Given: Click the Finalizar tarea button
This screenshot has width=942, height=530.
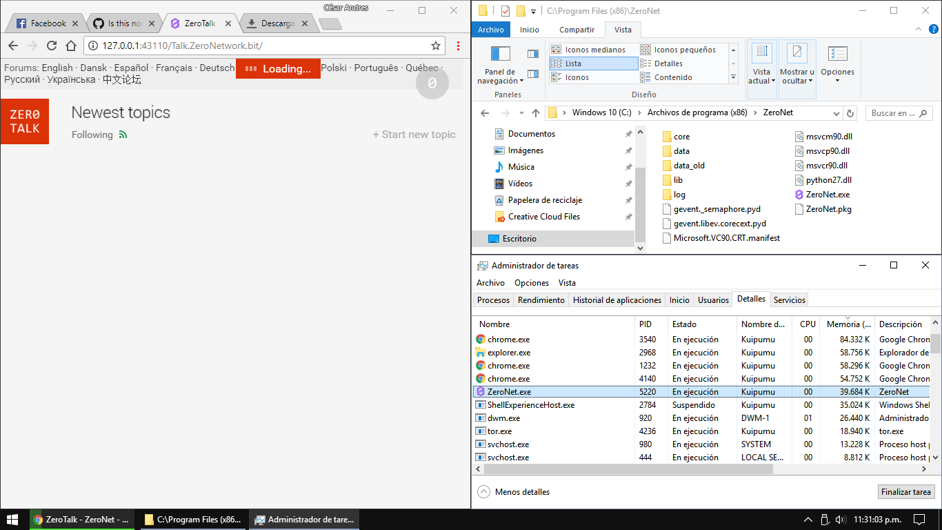Looking at the screenshot, I should (x=905, y=491).
